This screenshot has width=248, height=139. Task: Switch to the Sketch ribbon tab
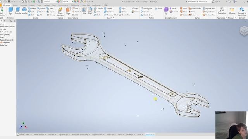coord(15,5)
